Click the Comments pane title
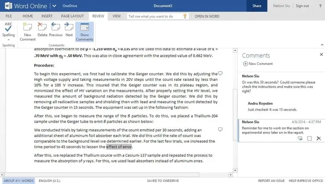 coord(256,56)
